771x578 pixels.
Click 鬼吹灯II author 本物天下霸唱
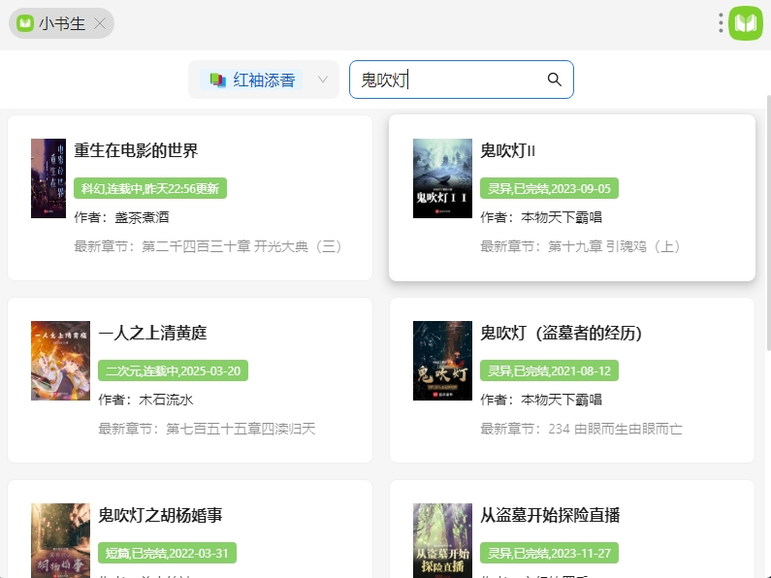562,217
